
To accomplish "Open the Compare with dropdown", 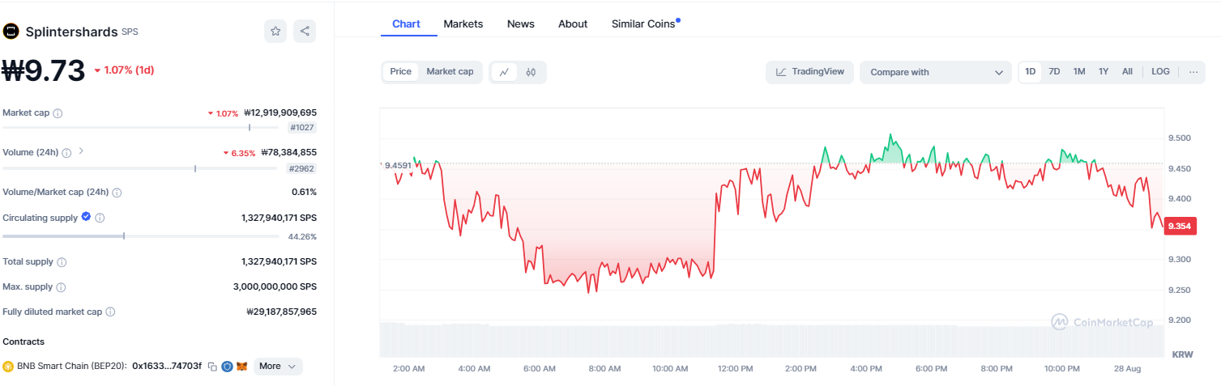I will click(936, 72).
